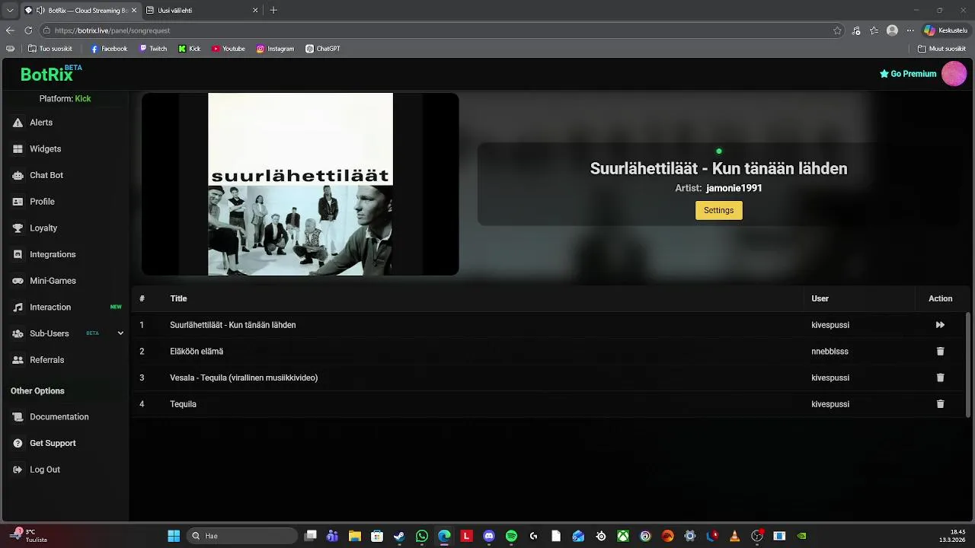Image resolution: width=975 pixels, height=548 pixels.
Task: Add this page to browser favorites
Action: [x=837, y=30]
